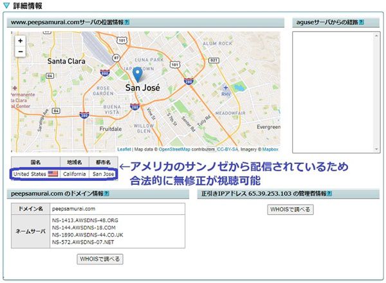Open help icon next to server location header

pos(127,22)
